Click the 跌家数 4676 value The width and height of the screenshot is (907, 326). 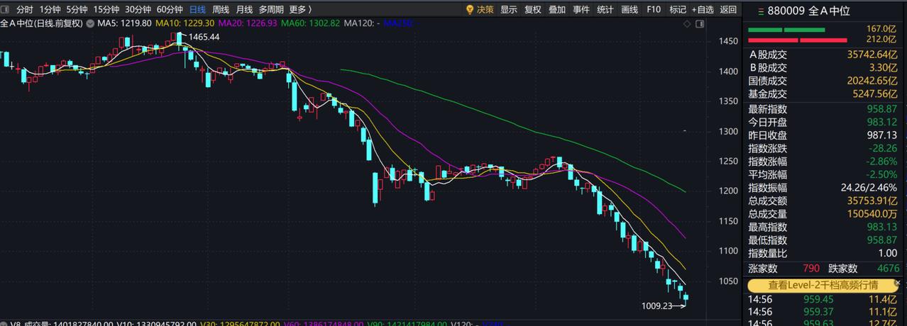click(x=888, y=269)
